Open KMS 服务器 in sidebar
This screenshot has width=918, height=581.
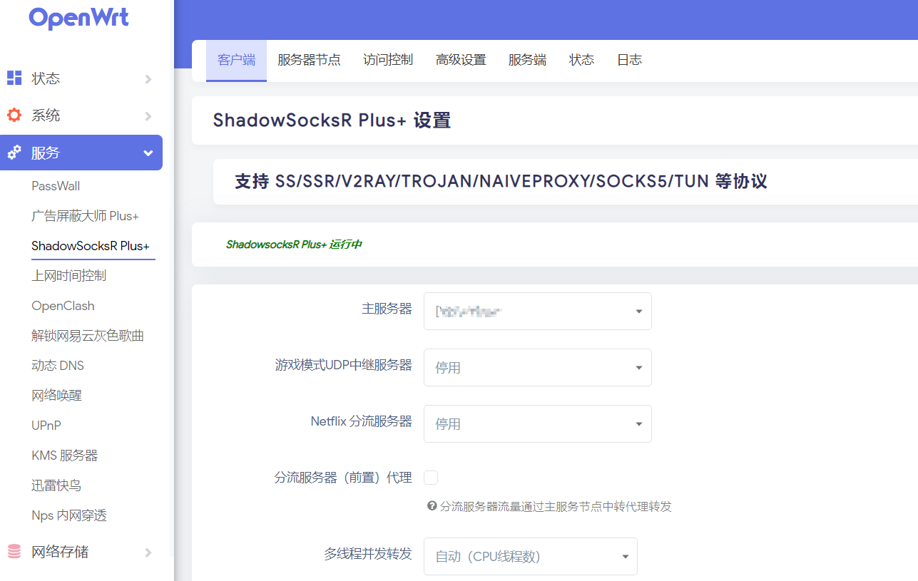[x=65, y=456]
